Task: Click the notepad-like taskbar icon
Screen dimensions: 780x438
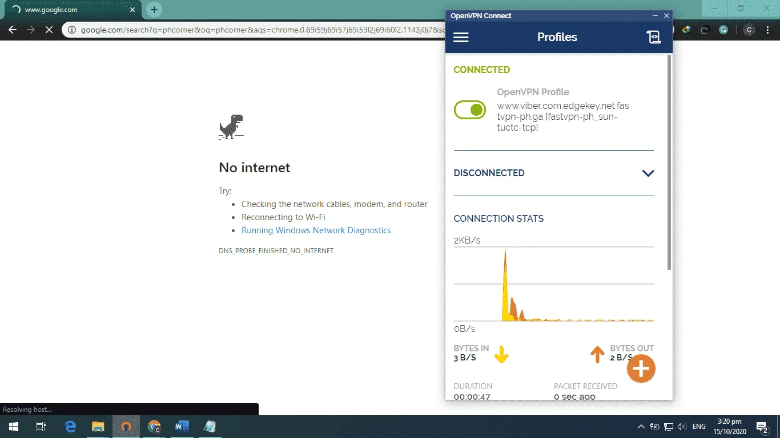Action: [210, 427]
